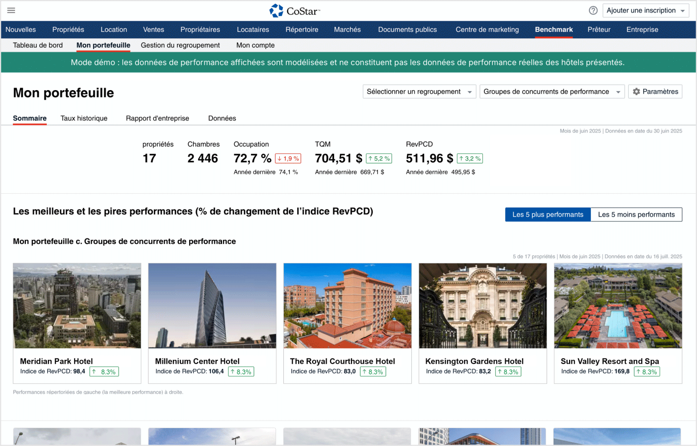Switch to the Rapport d'entreprise tab

[157, 118]
